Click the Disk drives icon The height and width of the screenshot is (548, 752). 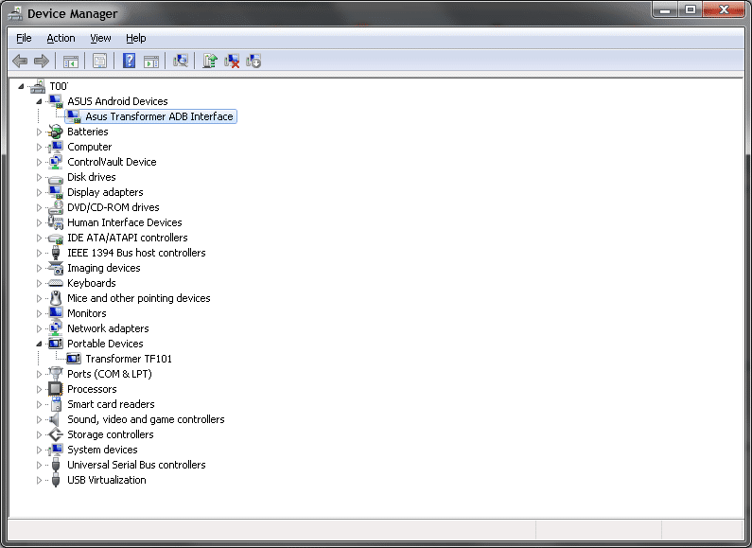[x=56, y=178]
